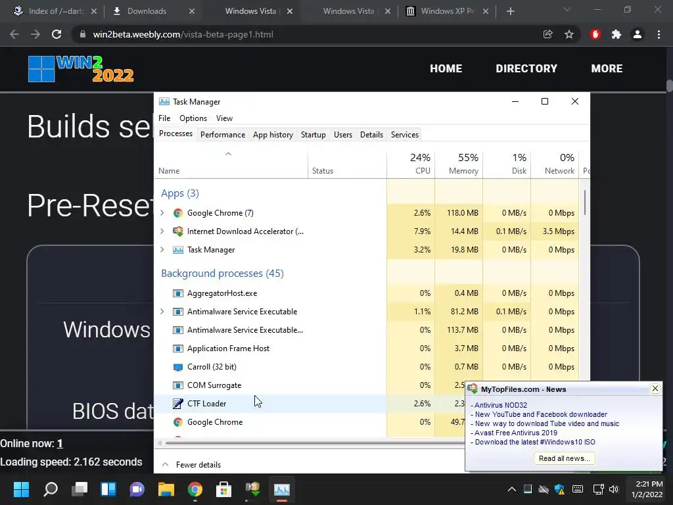Viewport: 673px width, 505px height.
Task: Sort processes by Disk column
Action: pyautogui.click(x=507, y=164)
